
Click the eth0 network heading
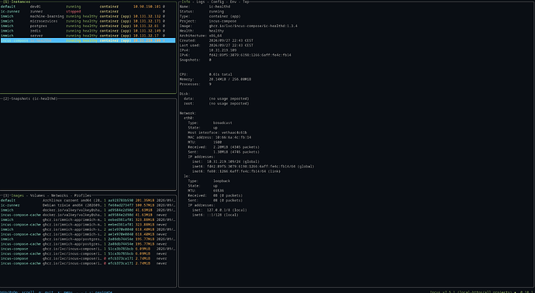coord(188,118)
